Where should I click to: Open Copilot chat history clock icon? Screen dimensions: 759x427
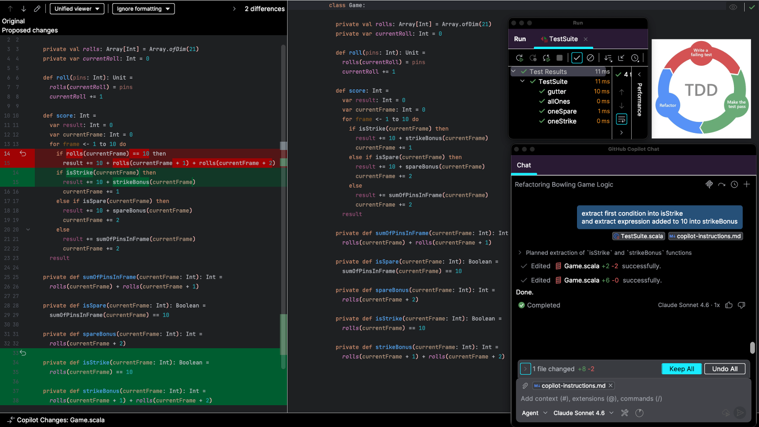tap(734, 184)
